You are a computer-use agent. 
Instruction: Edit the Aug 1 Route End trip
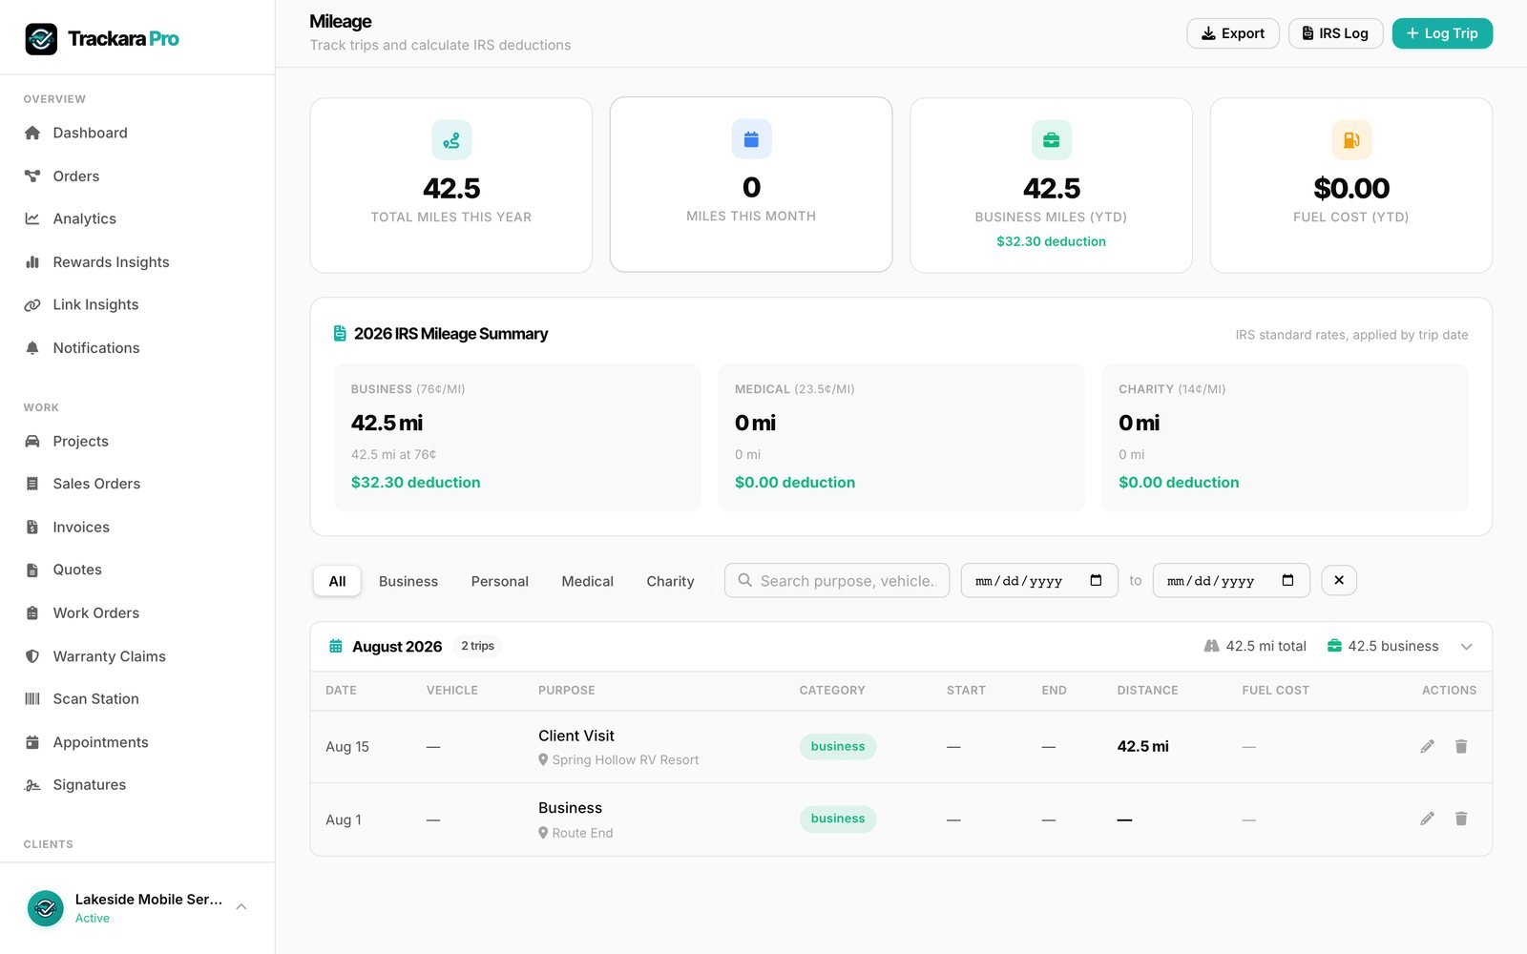[1427, 819]
